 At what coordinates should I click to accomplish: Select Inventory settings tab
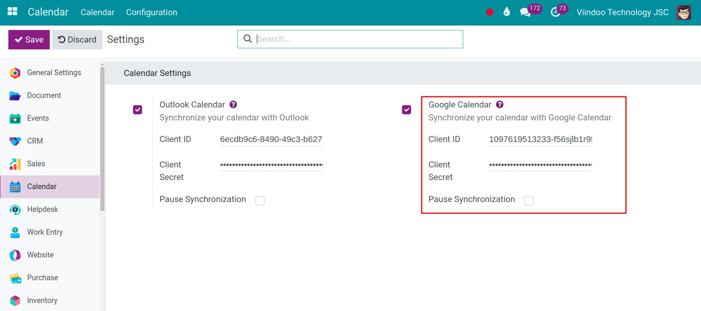50,300
